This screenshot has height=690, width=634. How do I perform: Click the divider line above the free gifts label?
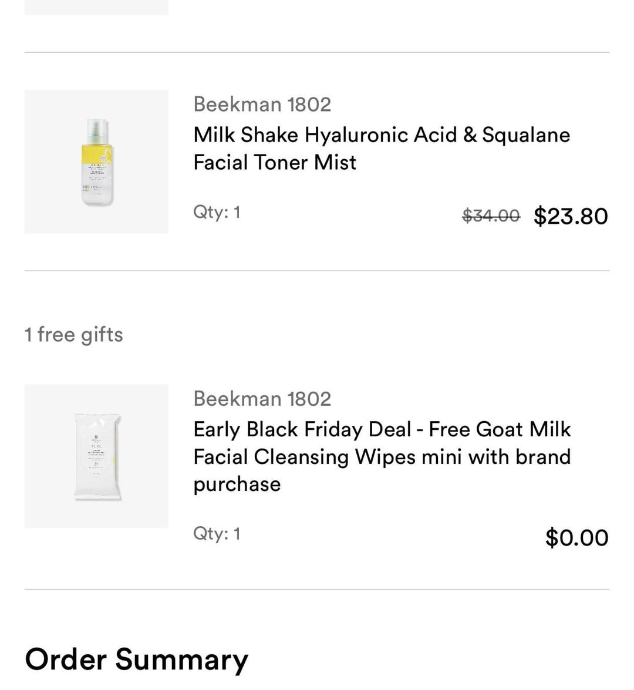(317, 271)
